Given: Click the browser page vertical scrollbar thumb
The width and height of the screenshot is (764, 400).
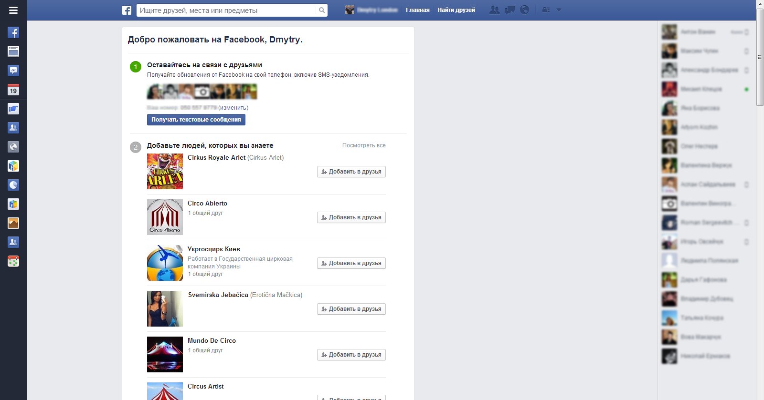Looking at the screenshot, I should point(760,57).
